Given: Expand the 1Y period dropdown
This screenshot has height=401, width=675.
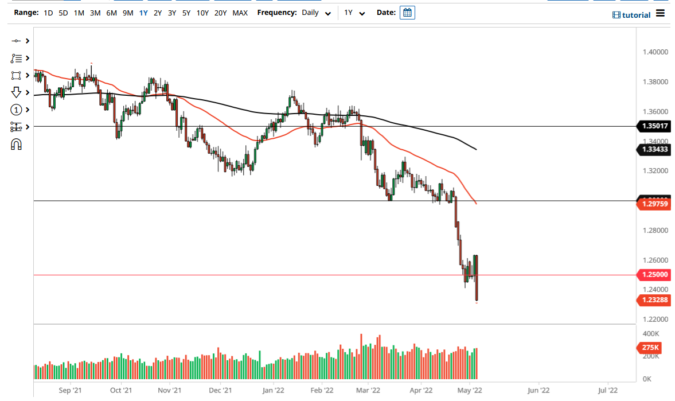Looking at the screenshot, I should pyautogui.click(x=362, y=12).
